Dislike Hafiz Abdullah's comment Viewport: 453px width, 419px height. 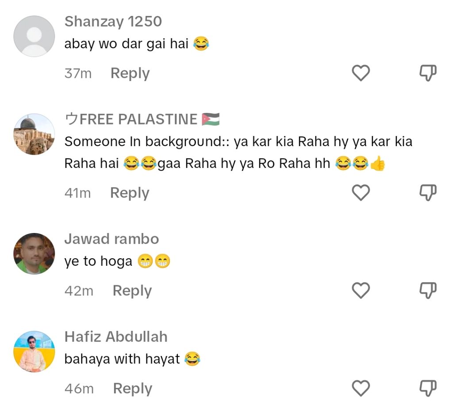(x=428, y=388)
